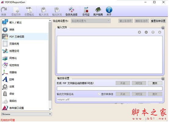The width and height of the screenshot is (170, 122).
Task: Click the minus icon to remove input file
Action: pos(146,32)
